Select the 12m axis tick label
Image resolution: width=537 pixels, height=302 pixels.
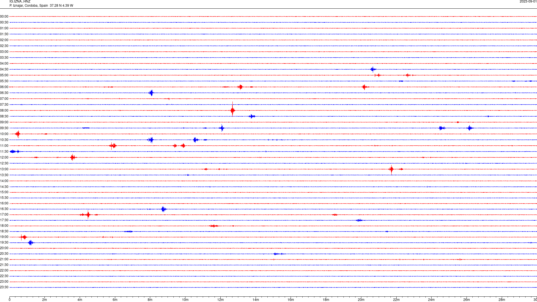(x=220, y=300)
